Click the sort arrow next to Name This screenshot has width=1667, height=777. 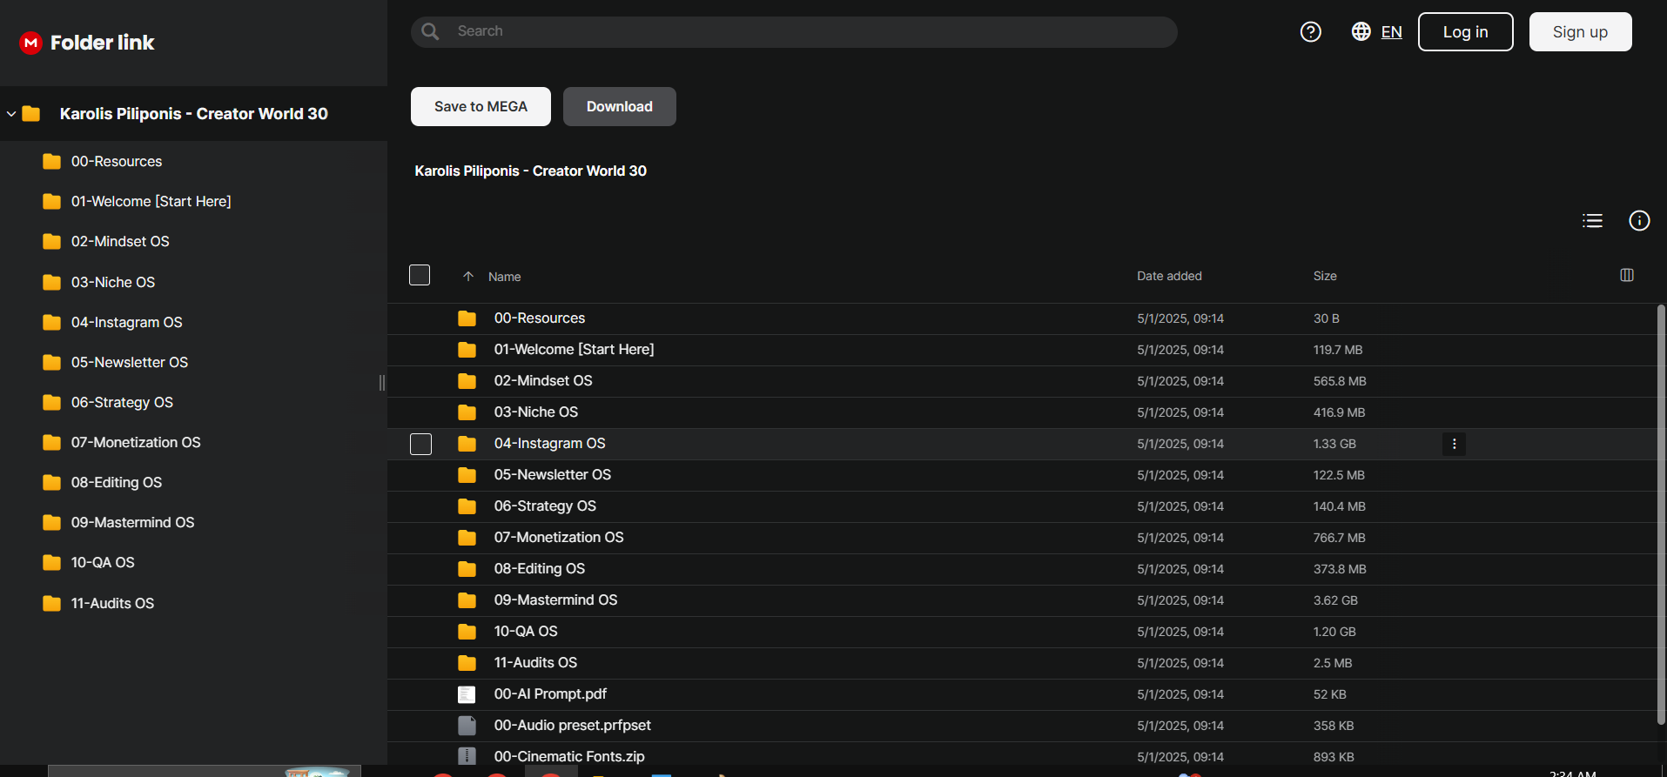[x=468, y=277]
